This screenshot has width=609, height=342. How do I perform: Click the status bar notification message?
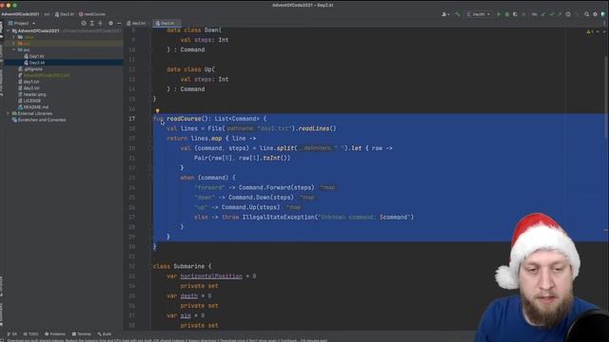(167, 340)
